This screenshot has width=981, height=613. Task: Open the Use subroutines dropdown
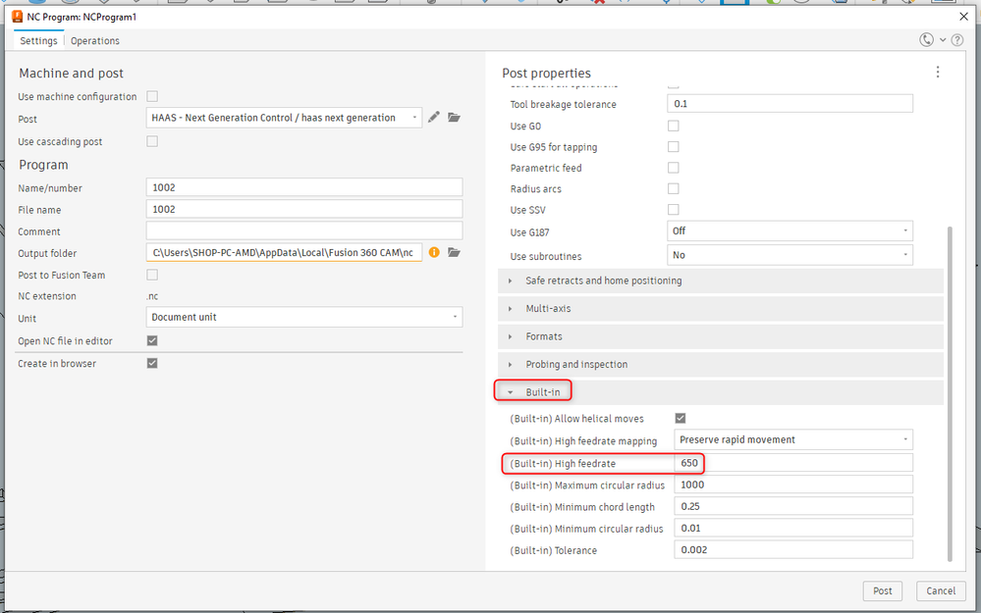coord(790,255)
